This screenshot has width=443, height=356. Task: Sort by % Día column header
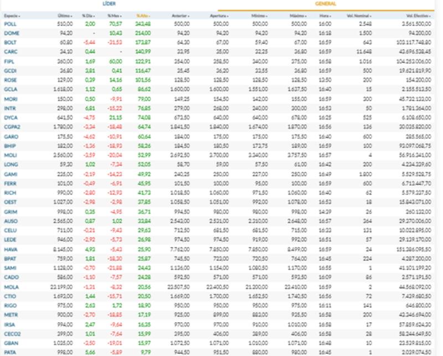pos(88,16)
